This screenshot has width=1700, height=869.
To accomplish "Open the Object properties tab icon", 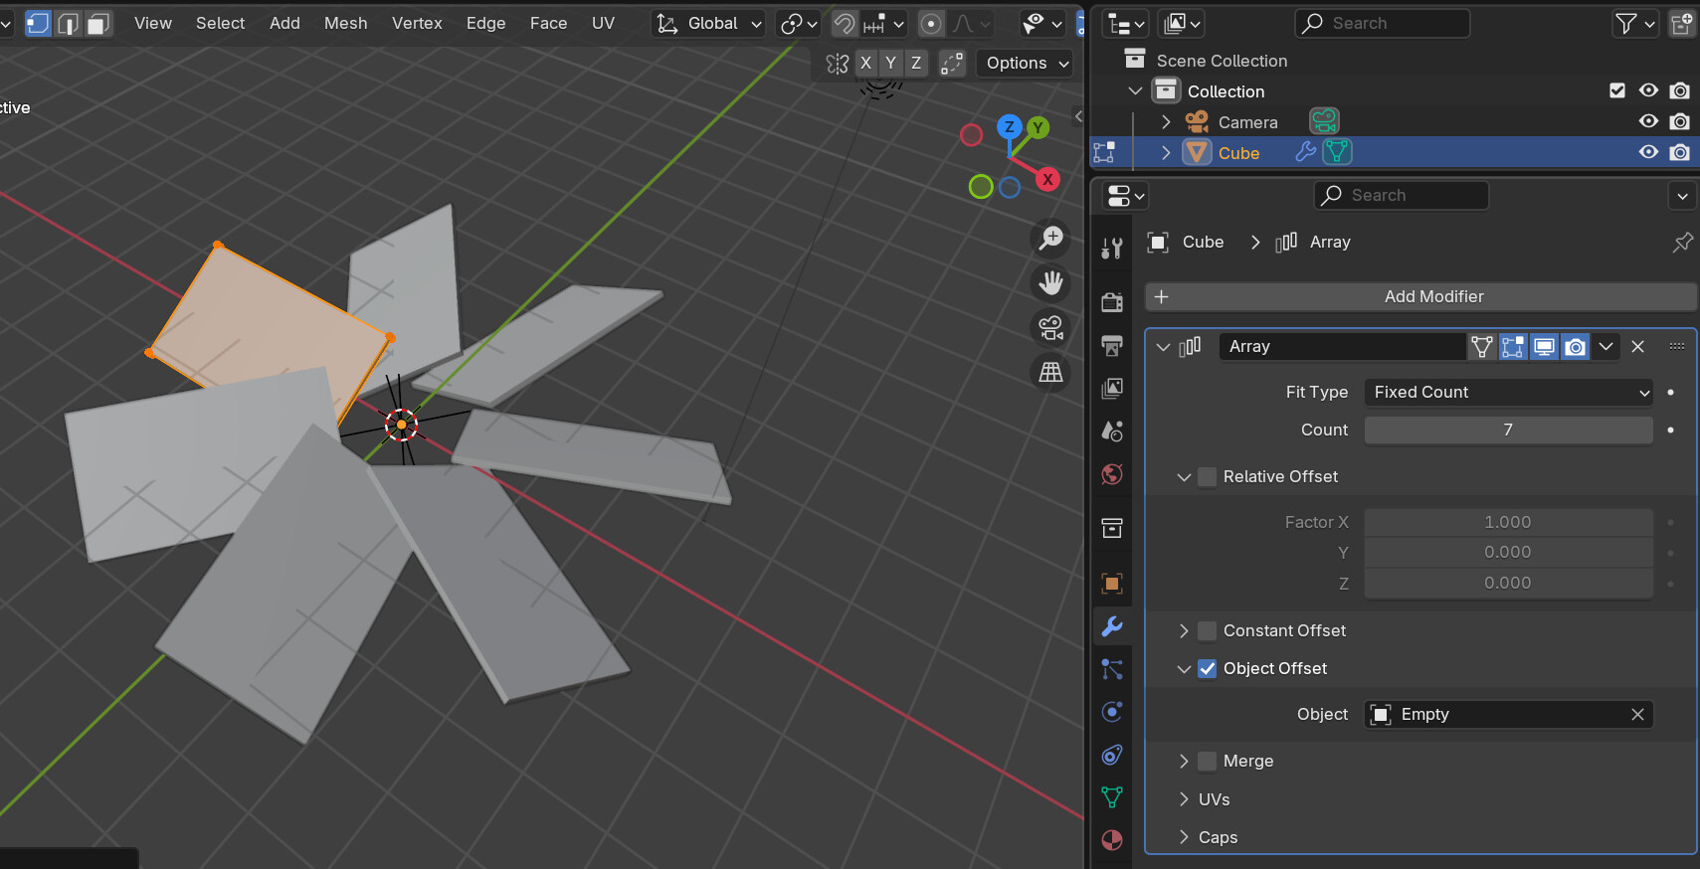I will [x=1112, y=583].
